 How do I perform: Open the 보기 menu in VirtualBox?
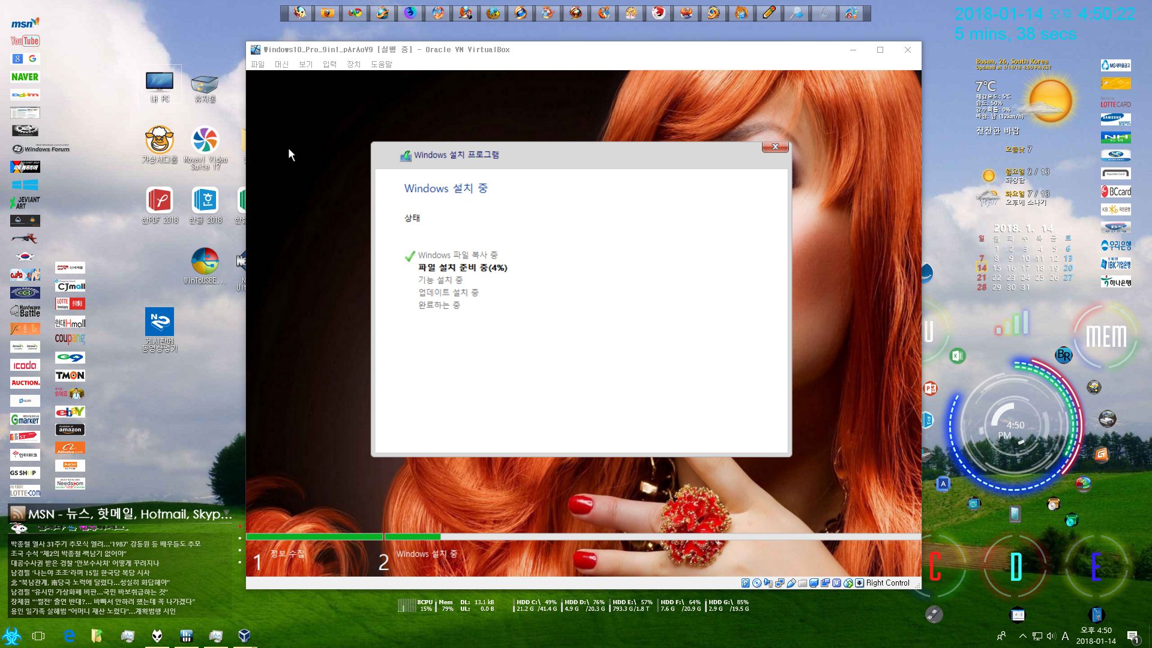(x=305, y=64)
